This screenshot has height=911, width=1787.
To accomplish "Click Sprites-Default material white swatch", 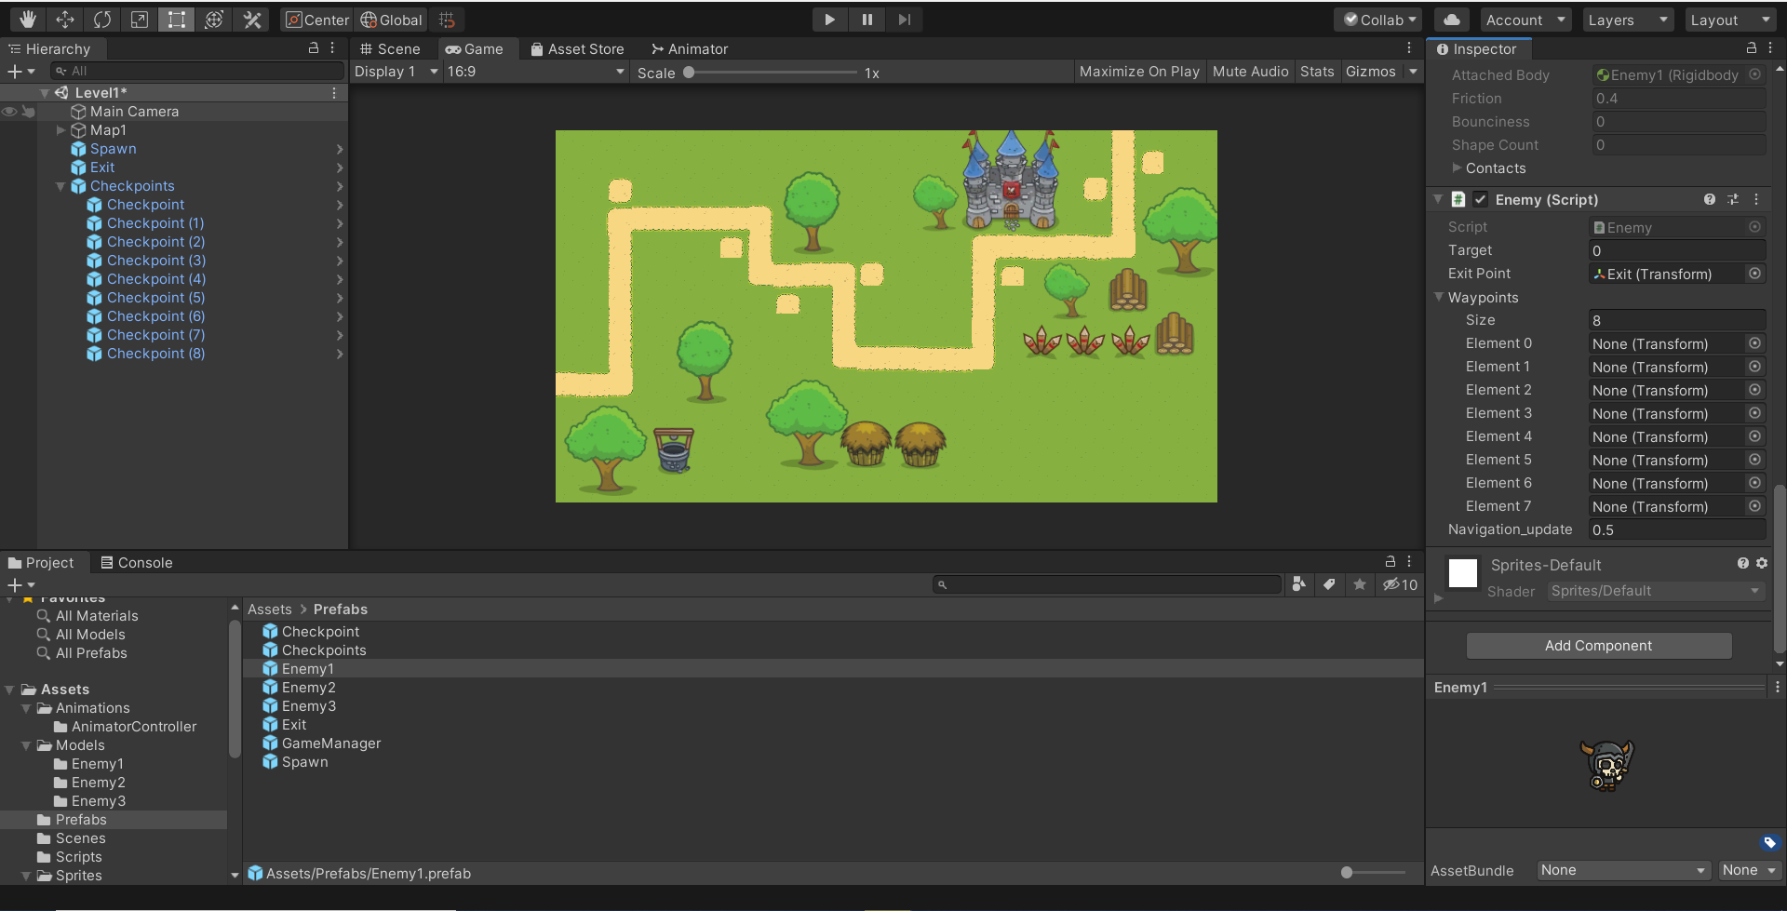I will pyautogui.click(x=1463, y=573).
